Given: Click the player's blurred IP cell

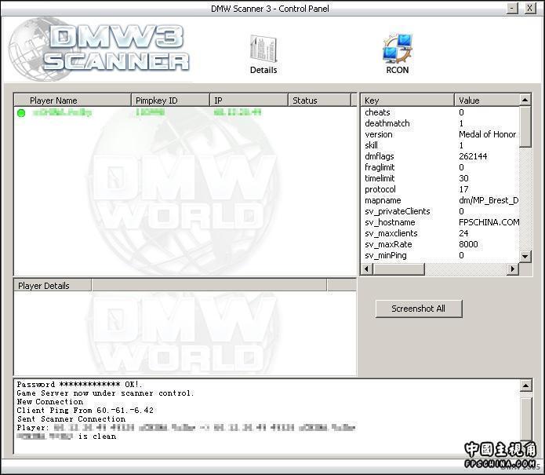Looking at the screenshot, I should [x=238, y=112].
